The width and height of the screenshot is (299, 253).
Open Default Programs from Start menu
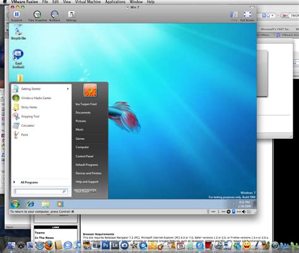(86, 165)
